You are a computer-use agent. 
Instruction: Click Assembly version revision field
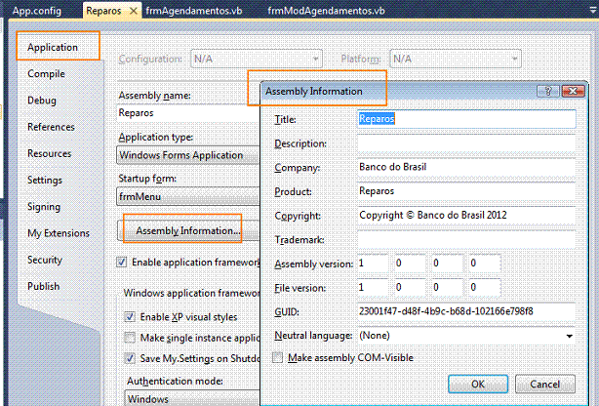(x=485, y=264)
